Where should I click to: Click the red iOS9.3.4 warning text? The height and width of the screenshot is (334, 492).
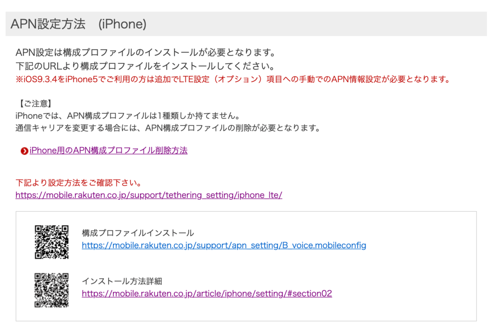pyautogui.click(x=233, y=79)
